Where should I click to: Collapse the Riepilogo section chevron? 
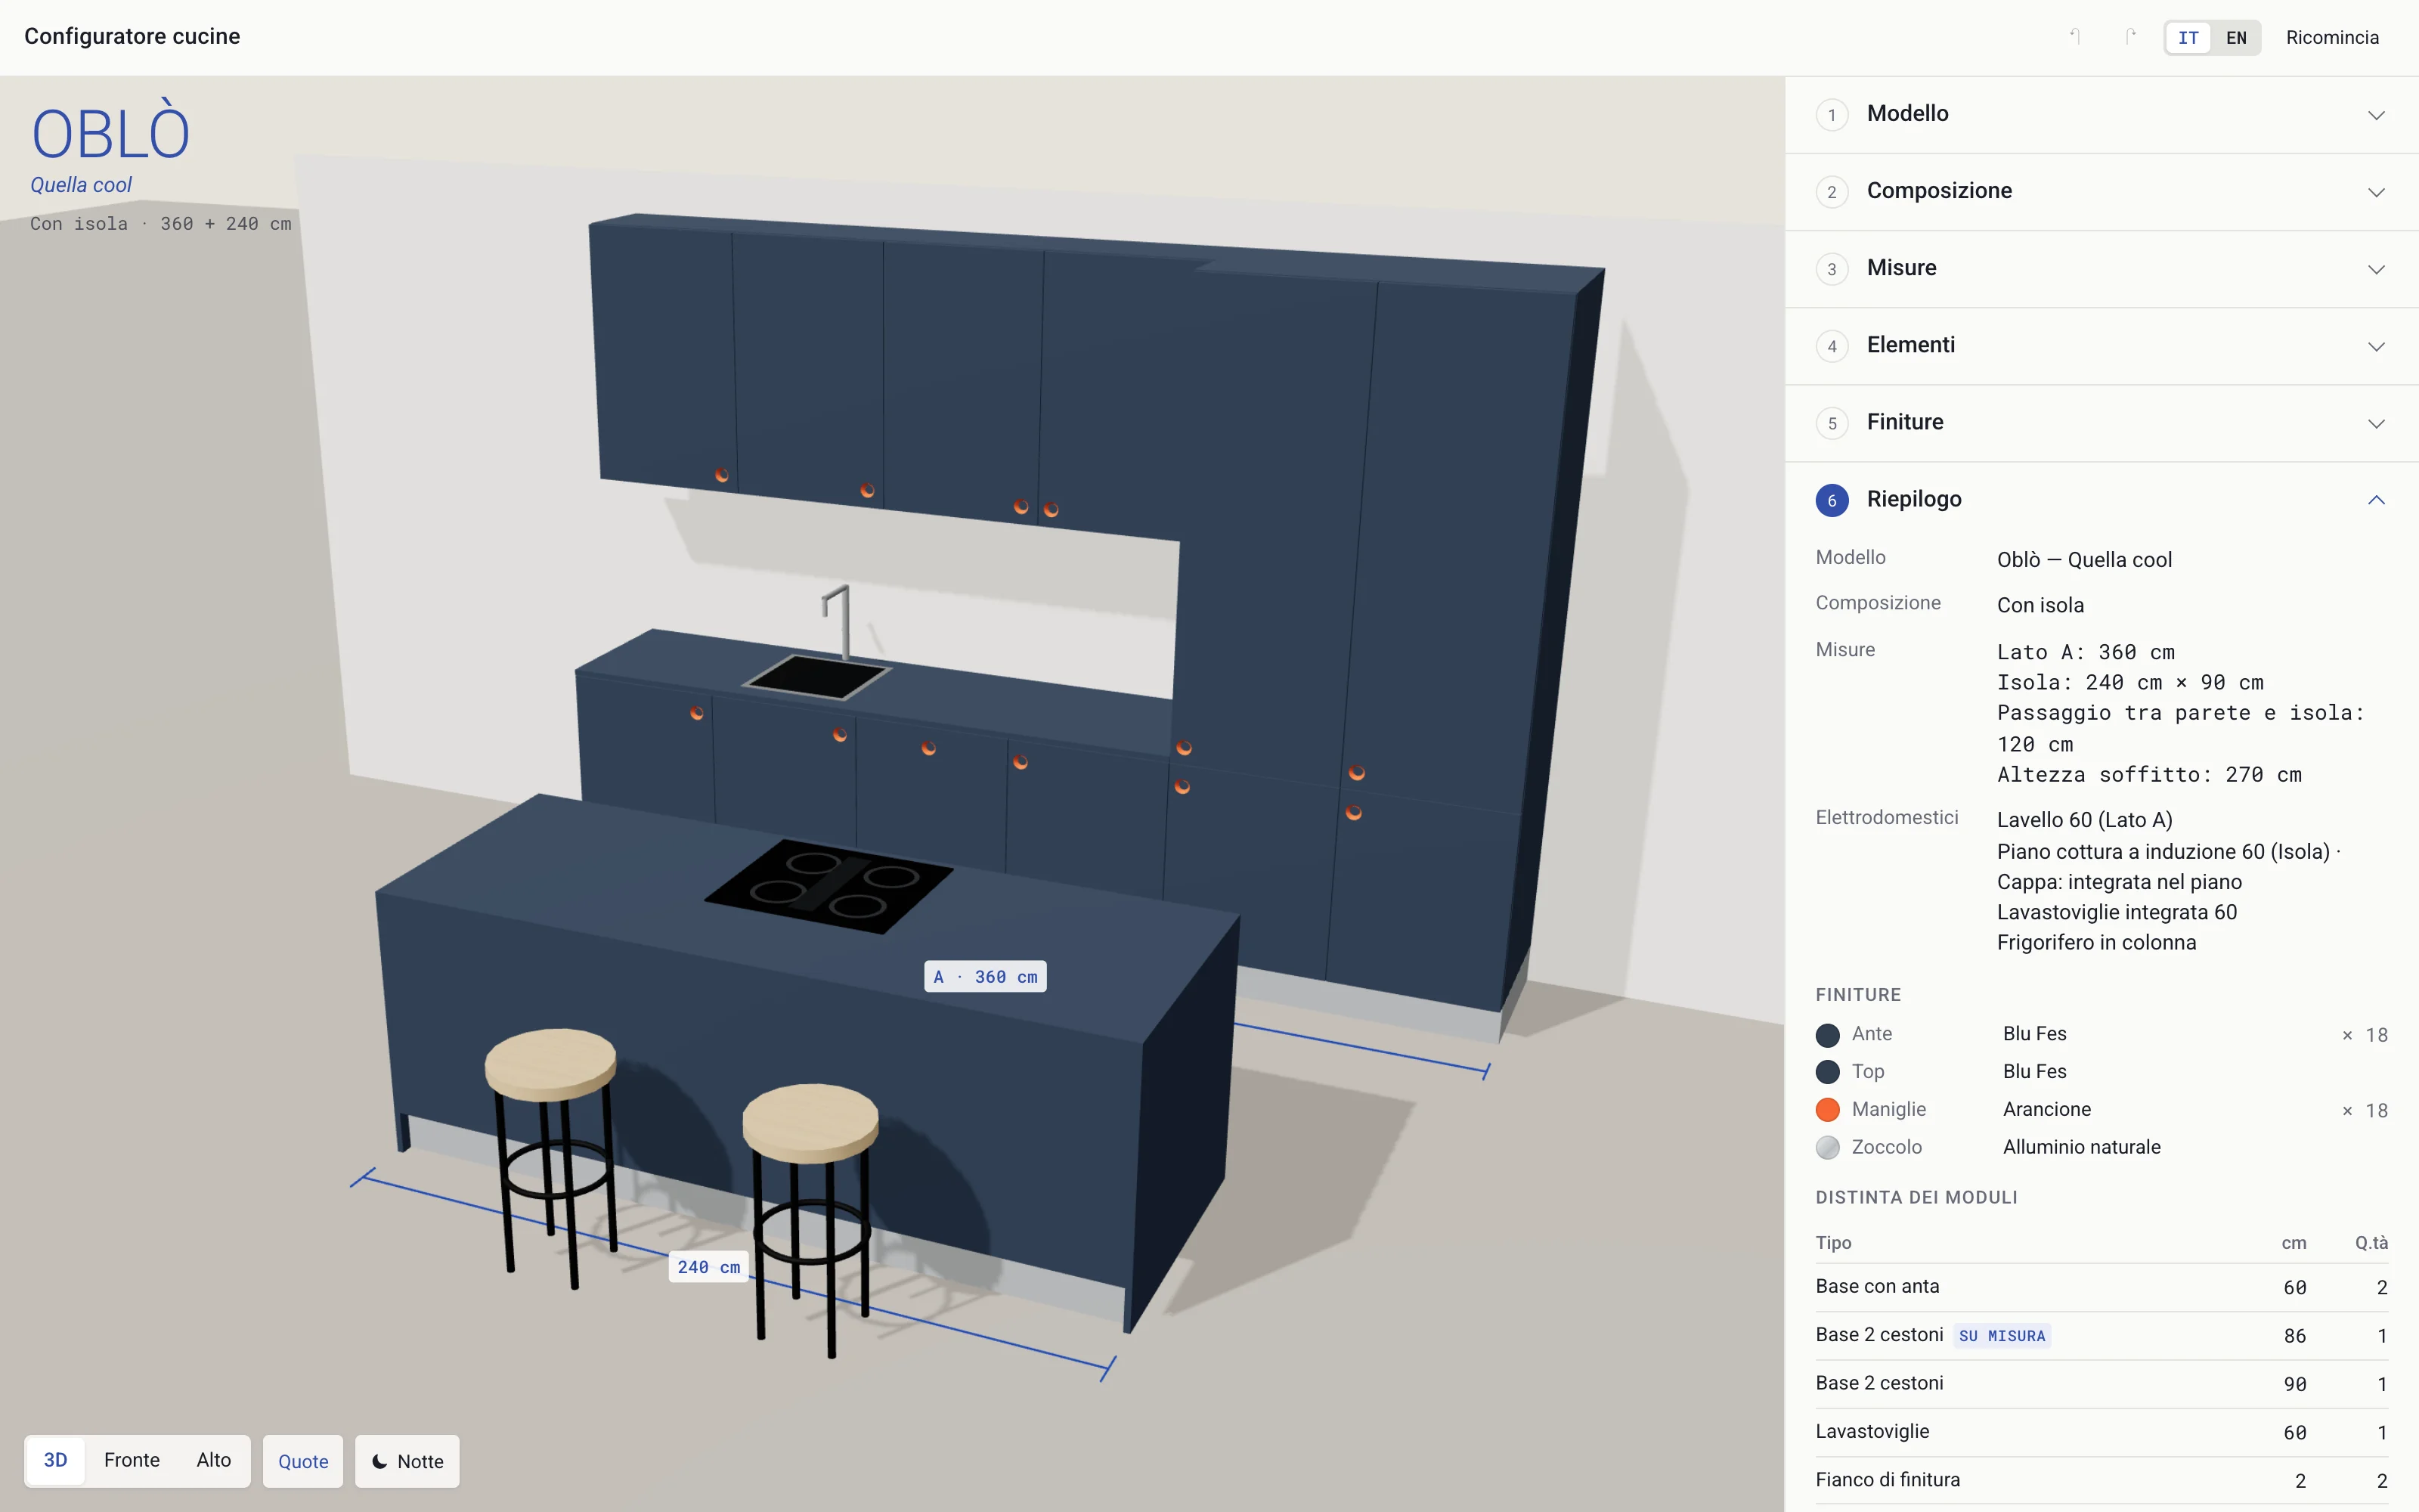2376,500
